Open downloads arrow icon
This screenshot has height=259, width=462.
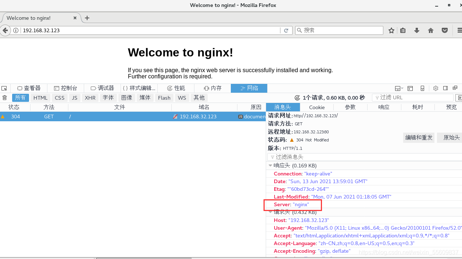pyautogui.click(x=417, y=30)
